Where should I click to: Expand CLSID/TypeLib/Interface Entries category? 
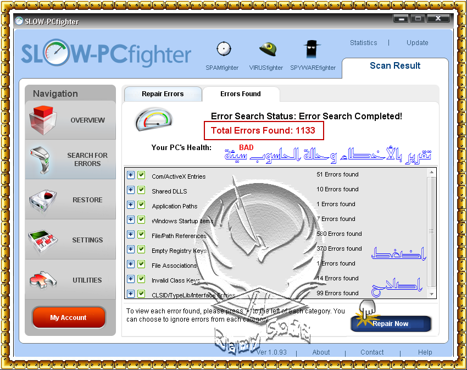(130, 294)
